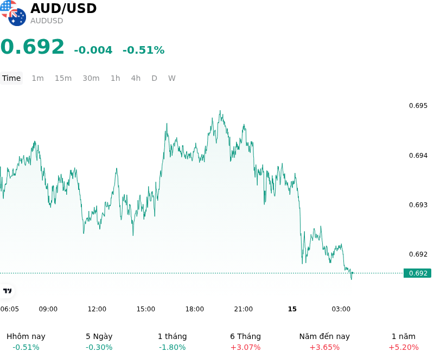Image resolution: width=434 pixels, height=358 pixels.
Task: Select the Hôm nay performance range
Action: [x=26, y=342]
